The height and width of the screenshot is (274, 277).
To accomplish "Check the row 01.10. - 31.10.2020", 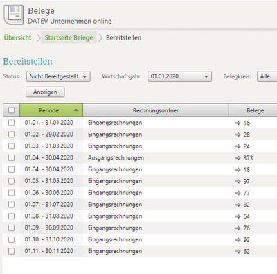I will (11, 239).
